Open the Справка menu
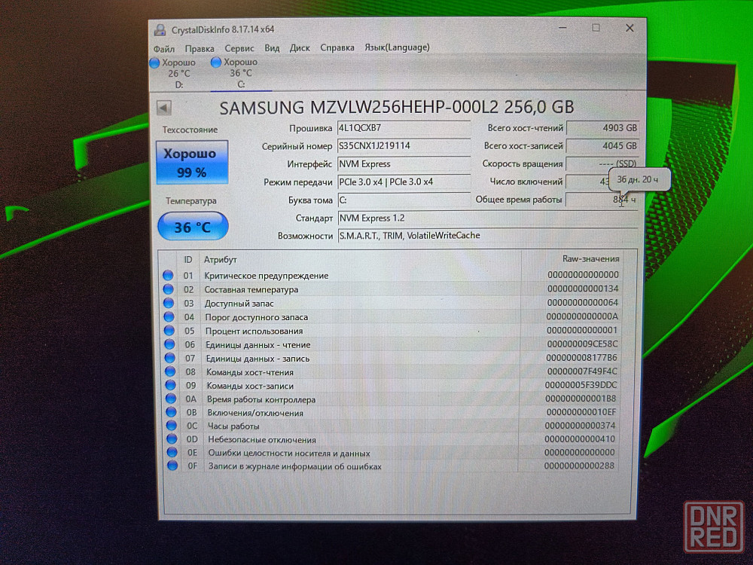Screen dimensions: 753x565 click(x=337, y=47)
